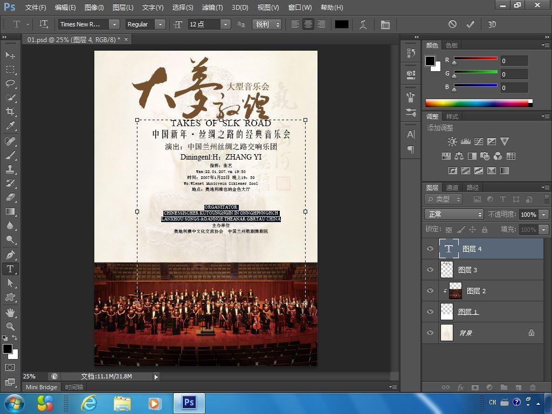Toggle text orientation in options bar
Image resolution: width=552 pixels, height=414 pixels.
click(x=44, y=24)
